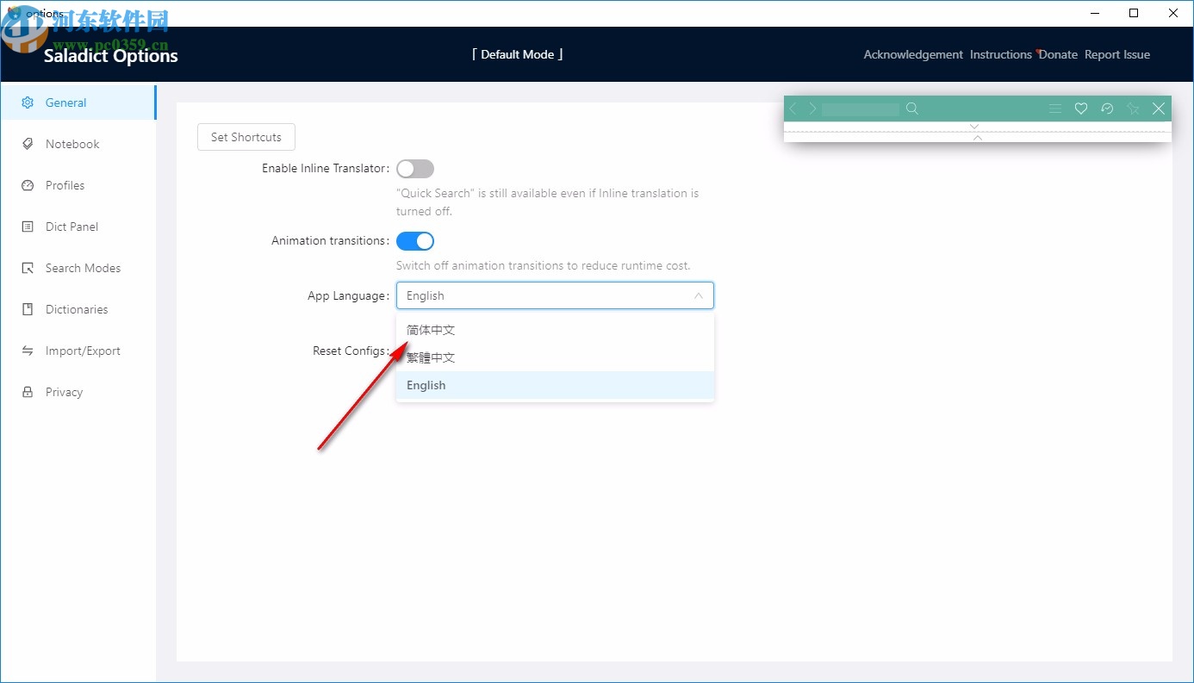1194x683 pixels.
Task: Go to the Dict Panel tab
Action: pyautogui.click(x=78, y=227)
